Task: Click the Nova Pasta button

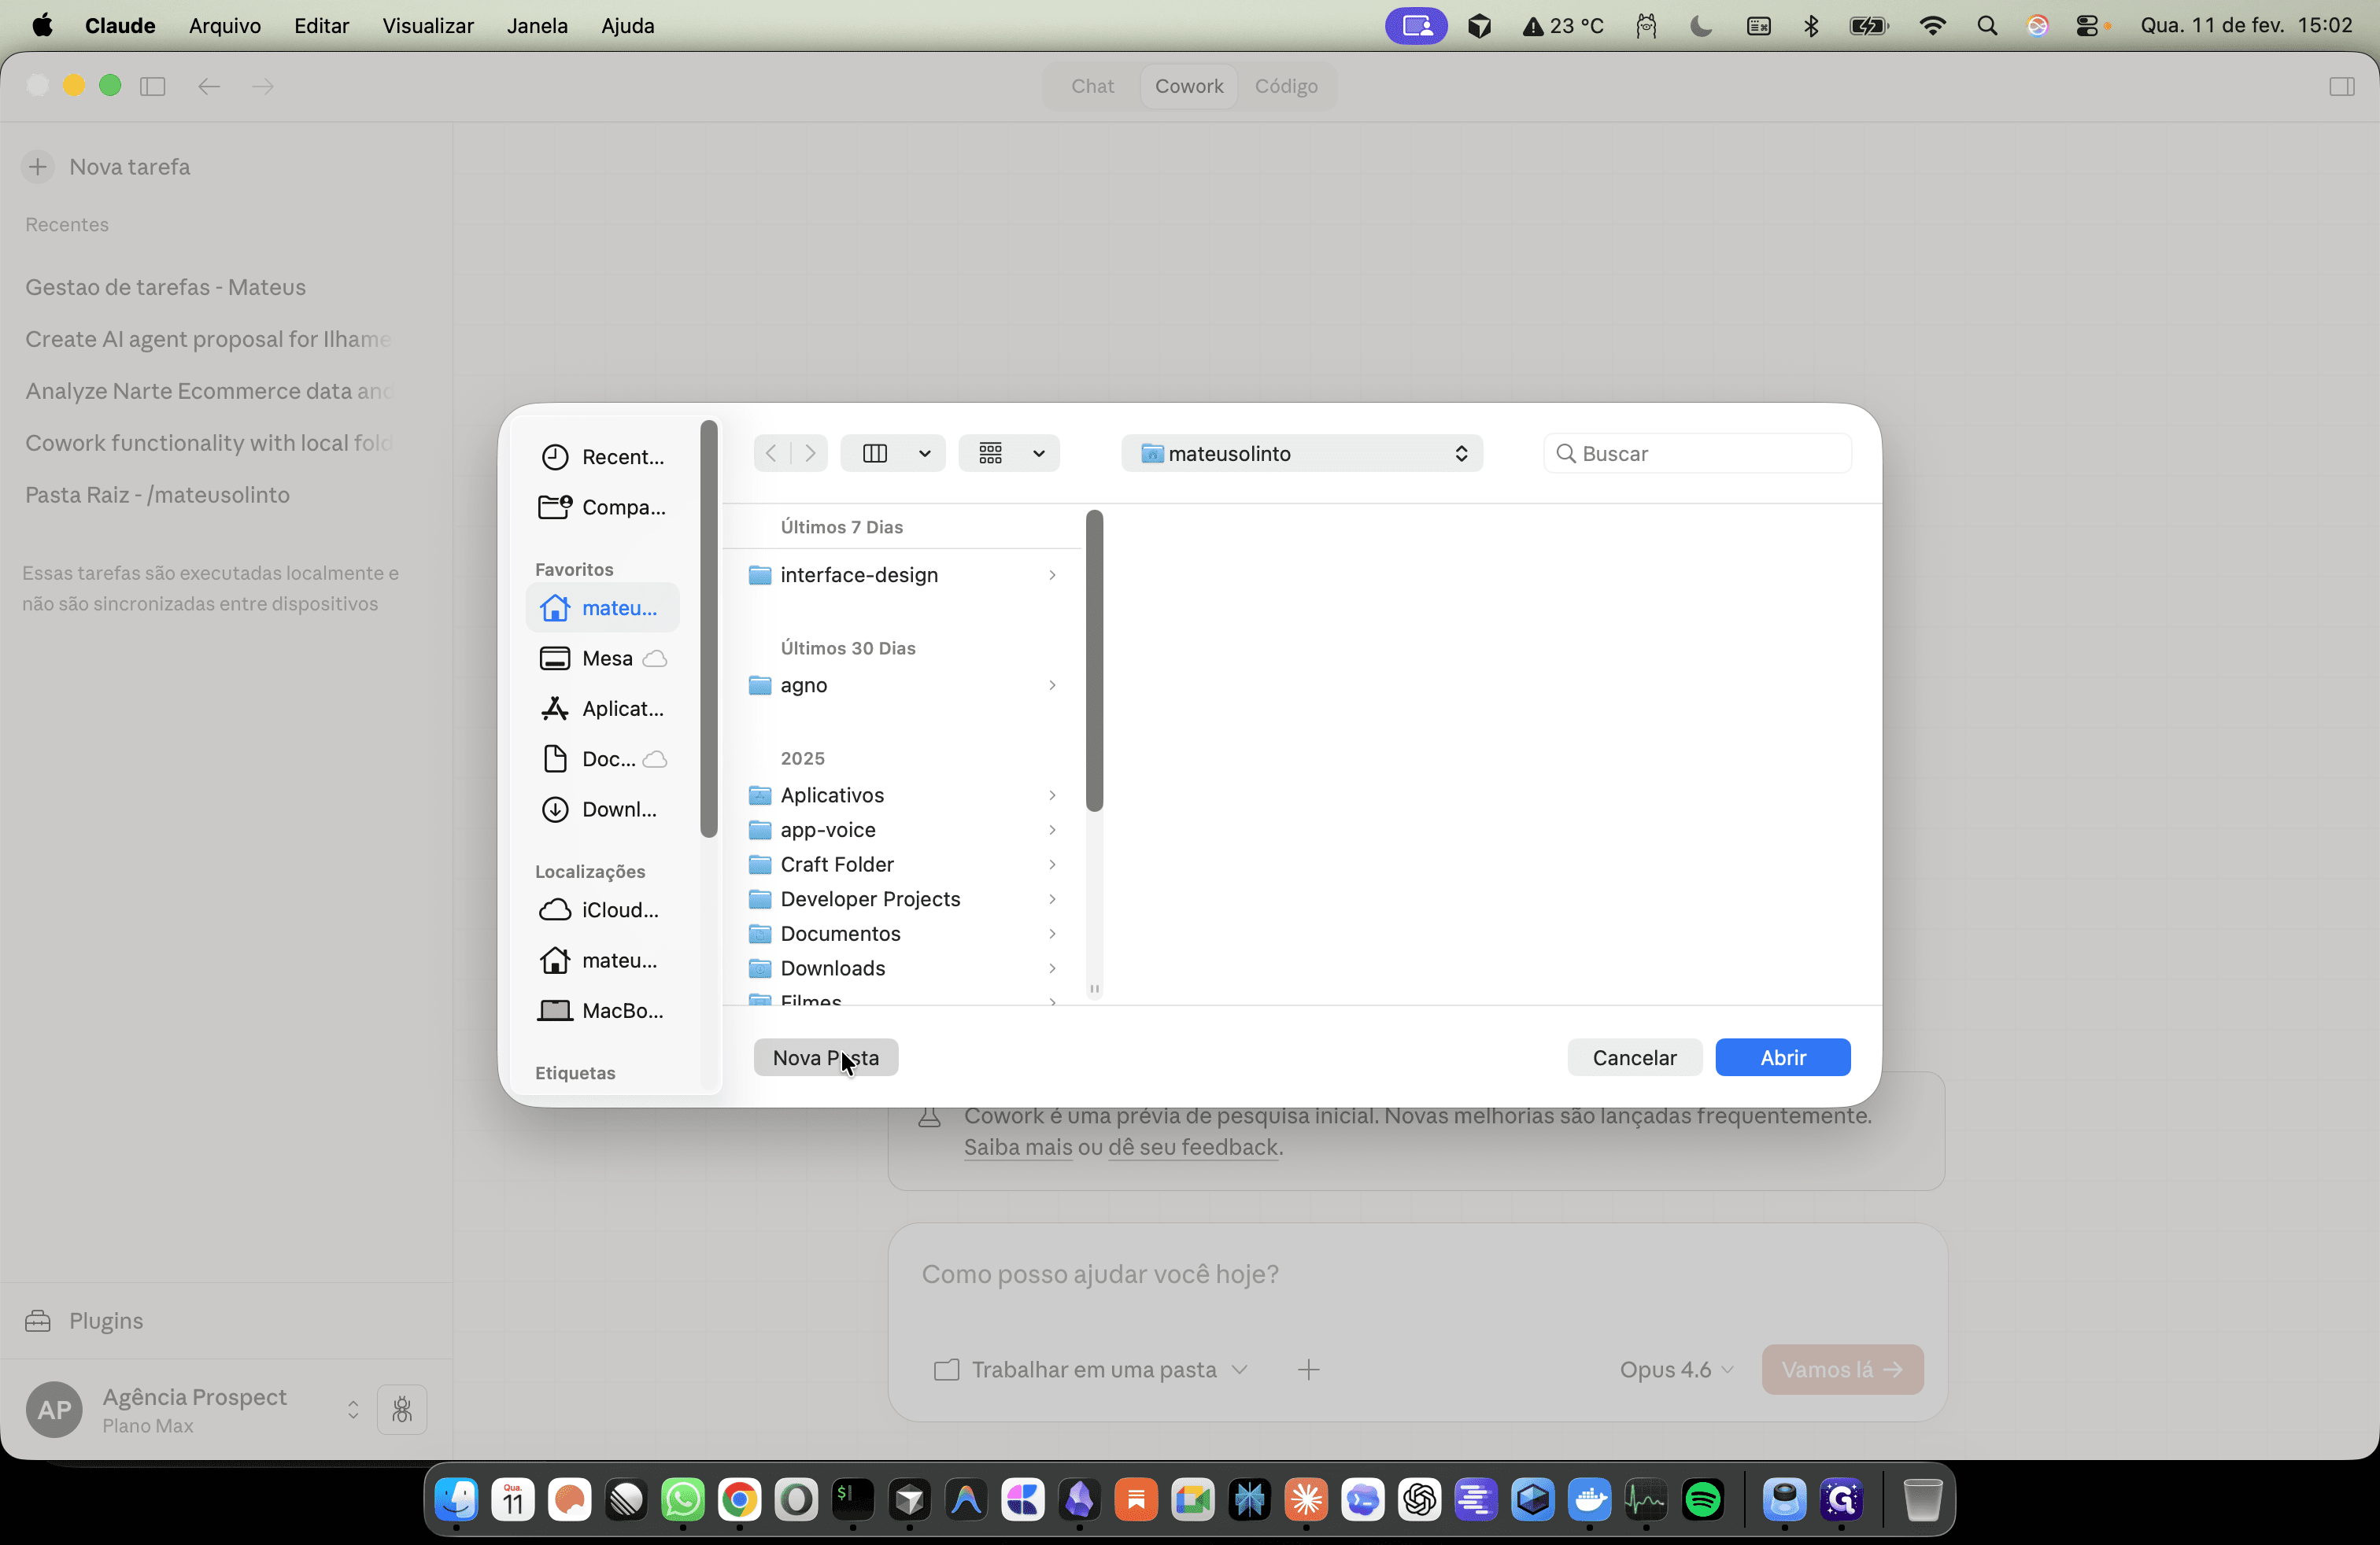Action: coord(826,1057)
